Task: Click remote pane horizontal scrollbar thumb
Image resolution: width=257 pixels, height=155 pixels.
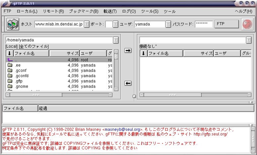Action: (172, 95)
